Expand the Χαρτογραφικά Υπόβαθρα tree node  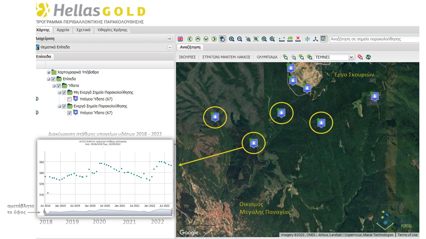click(x=49, y=72)
